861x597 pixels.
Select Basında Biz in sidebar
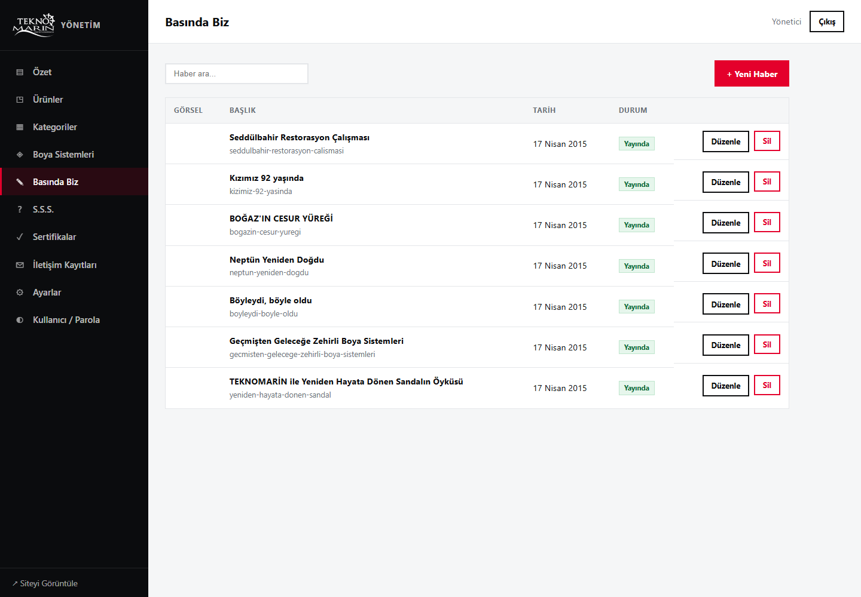(74, 182)
